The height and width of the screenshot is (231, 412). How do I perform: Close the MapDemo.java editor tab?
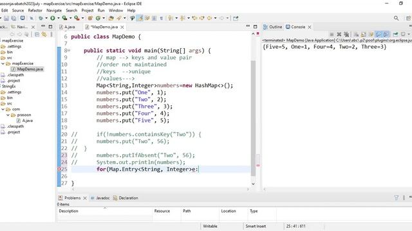122,27
